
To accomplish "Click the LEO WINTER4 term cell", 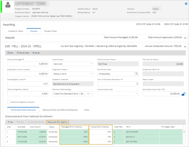I will tap(142, 142).
